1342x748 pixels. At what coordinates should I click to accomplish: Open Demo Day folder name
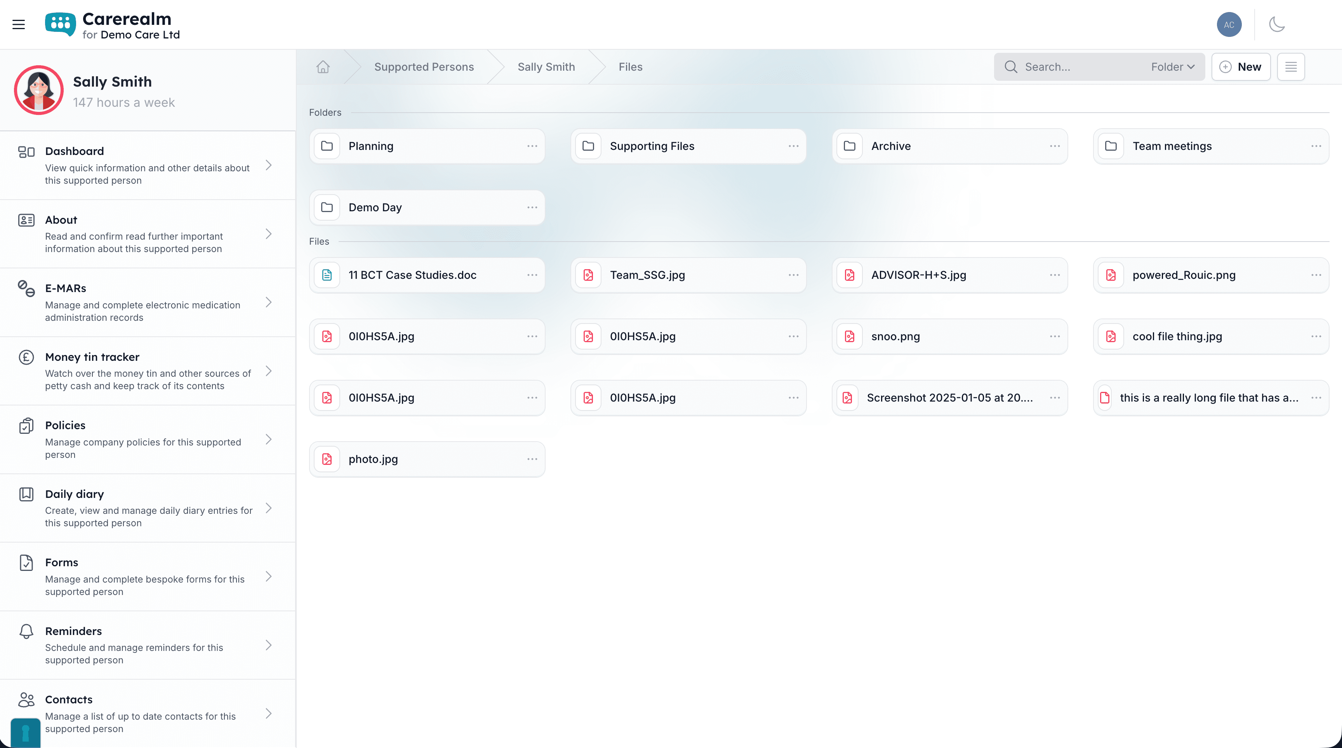point(375,207)
